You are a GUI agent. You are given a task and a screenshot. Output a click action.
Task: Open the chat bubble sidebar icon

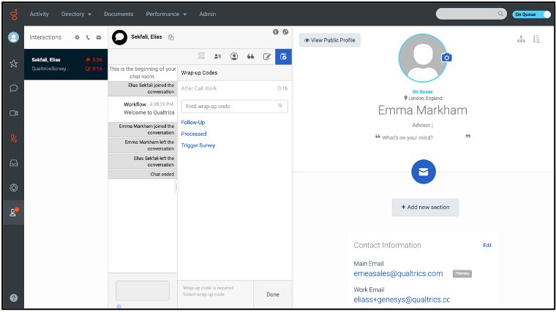(13, 88)
